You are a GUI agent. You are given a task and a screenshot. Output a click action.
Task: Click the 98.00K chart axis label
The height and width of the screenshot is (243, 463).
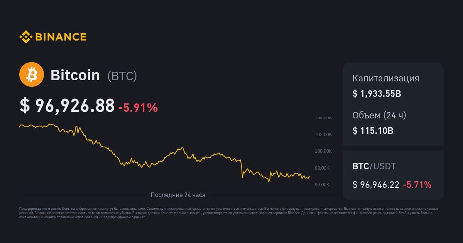point(322,168)
